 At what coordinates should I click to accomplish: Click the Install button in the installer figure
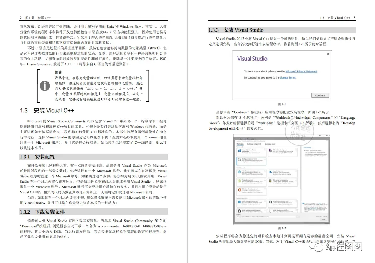click(324, 219)
